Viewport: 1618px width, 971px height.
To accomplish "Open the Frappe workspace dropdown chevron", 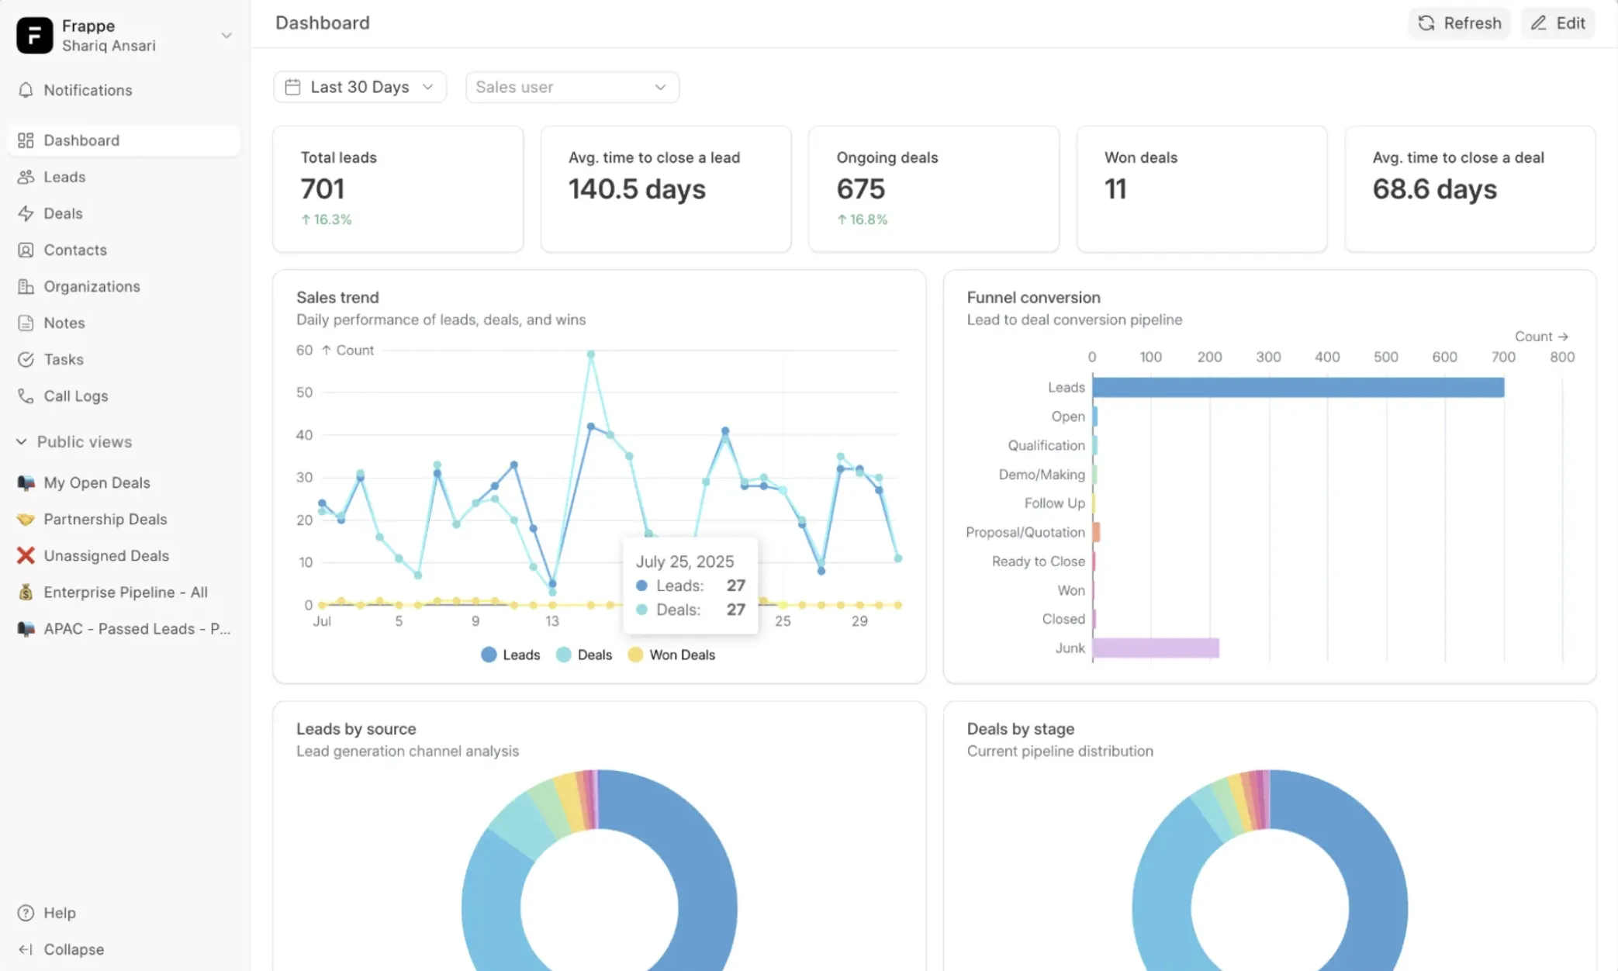I will tap(226, 36).
